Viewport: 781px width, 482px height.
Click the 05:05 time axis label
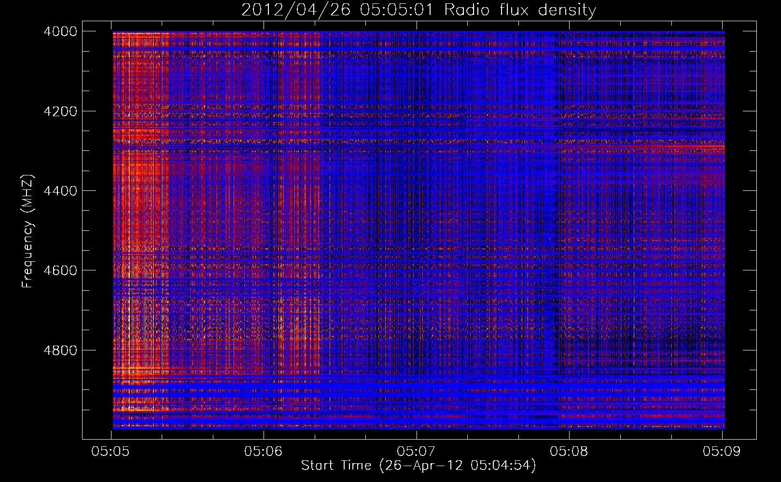pyautogui.click(x=110, y=452)
